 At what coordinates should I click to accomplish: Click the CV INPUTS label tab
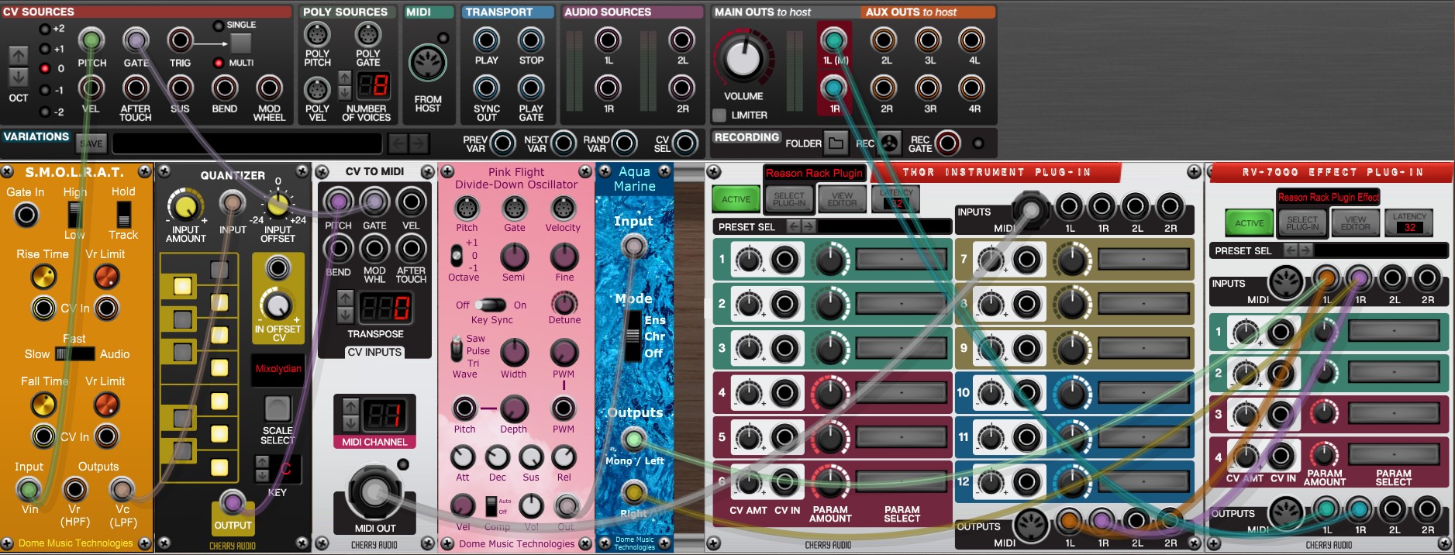point(374,352)
